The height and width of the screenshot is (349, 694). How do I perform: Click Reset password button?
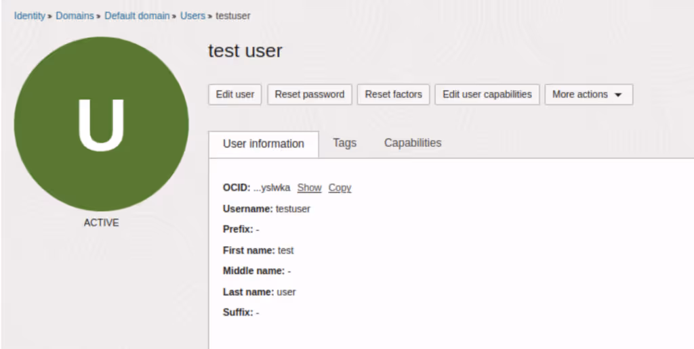(x=309, y=95)
